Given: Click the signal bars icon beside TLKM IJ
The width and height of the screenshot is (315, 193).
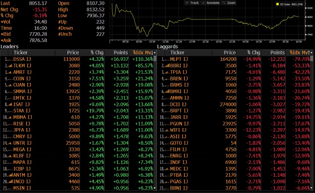Looking at the screenshot, I should click(10, 65).
